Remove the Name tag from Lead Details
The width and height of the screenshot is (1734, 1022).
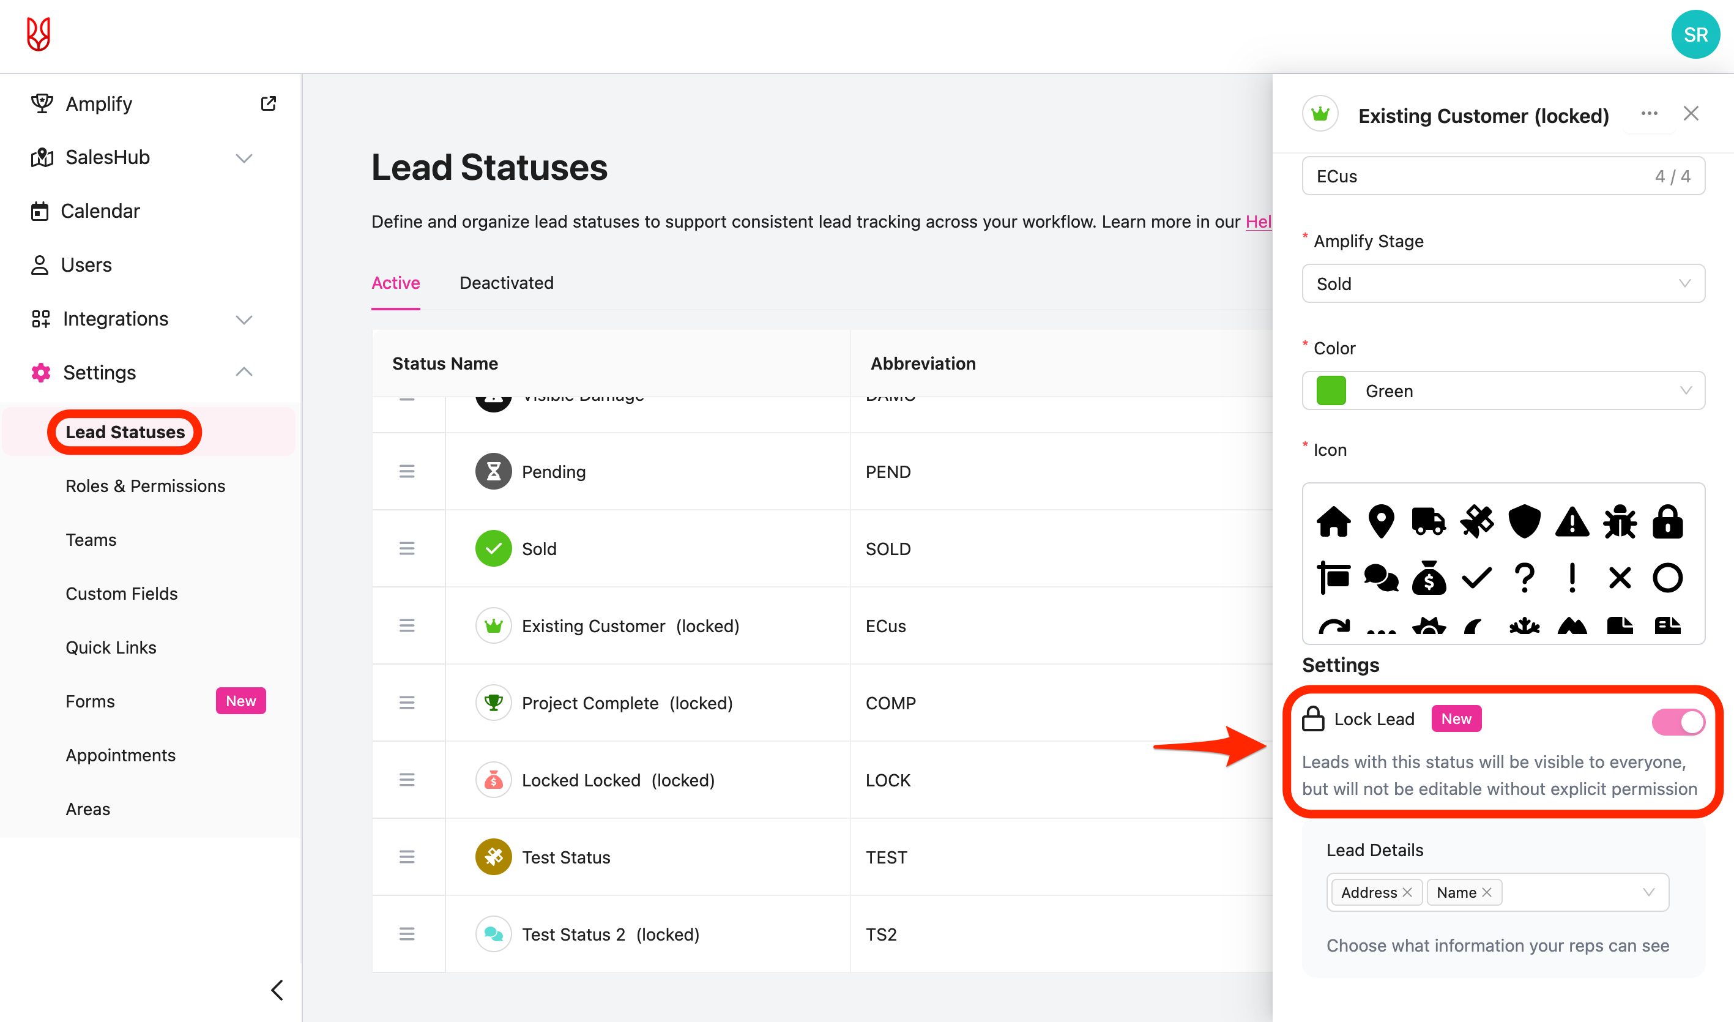pos(1487,892)
